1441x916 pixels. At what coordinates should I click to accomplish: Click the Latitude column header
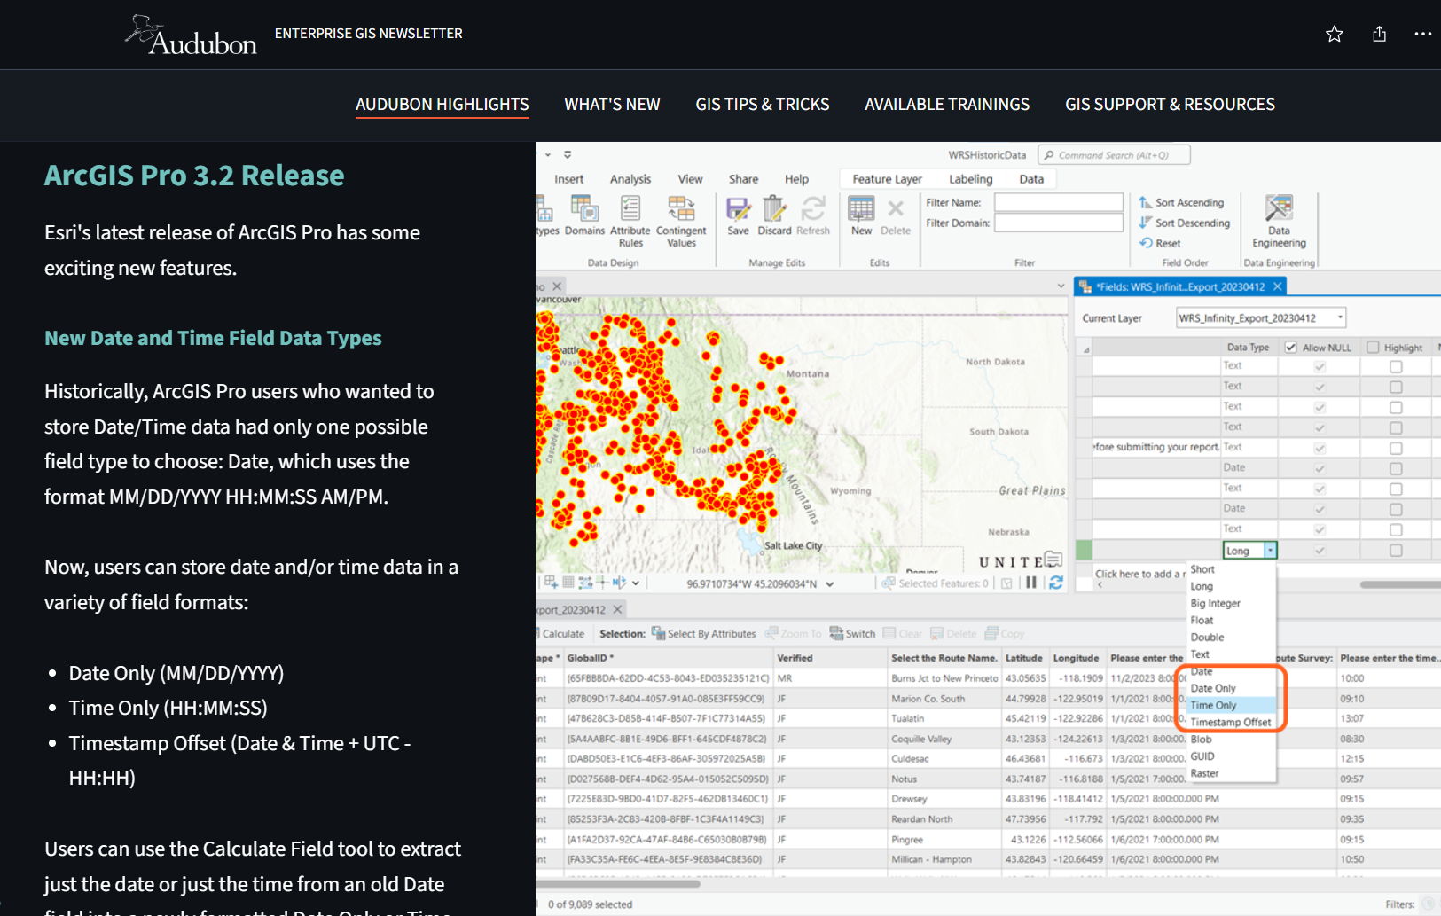pyautogui.click(x=1024, y=658)
